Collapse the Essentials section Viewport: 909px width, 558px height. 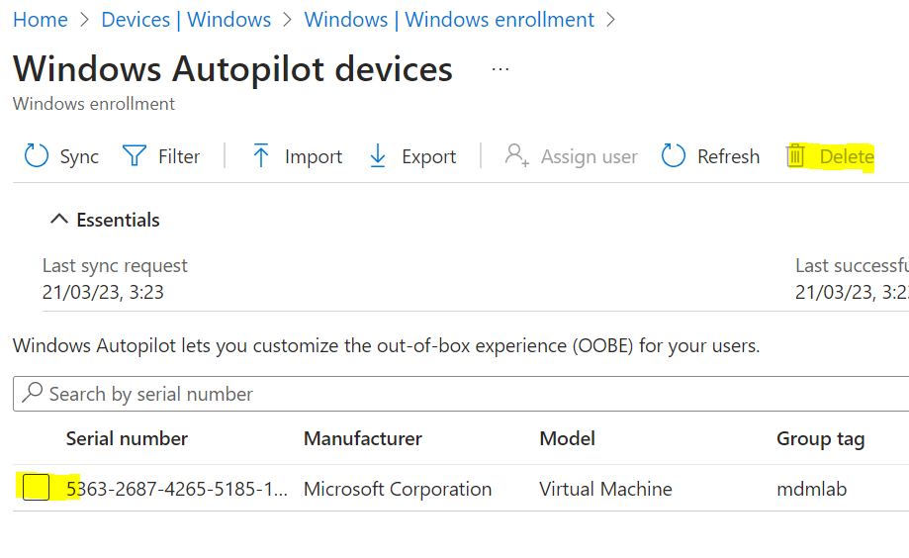58,220
